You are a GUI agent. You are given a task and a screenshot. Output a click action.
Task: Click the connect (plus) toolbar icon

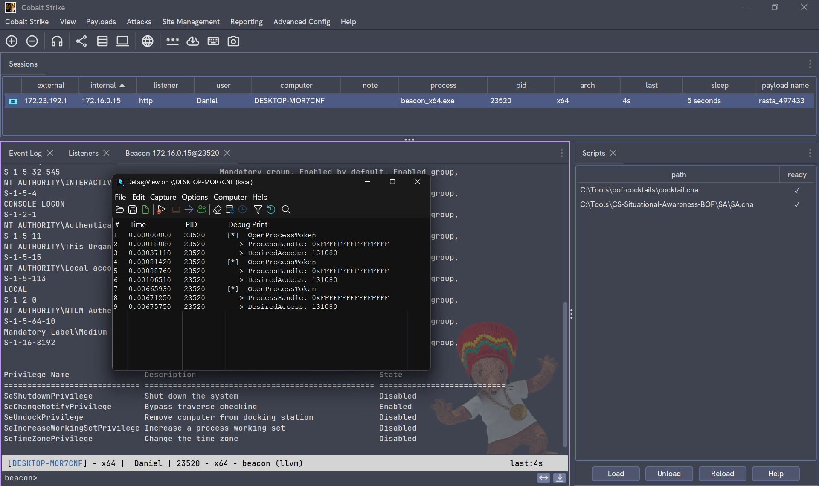(12, 41)
